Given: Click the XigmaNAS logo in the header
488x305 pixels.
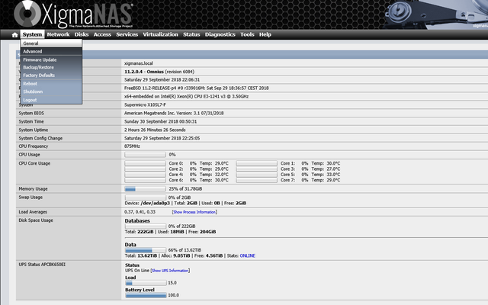Looking at the screenshot, I should coord(73,14).
